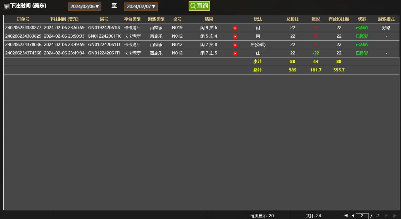Go to previous page arrow

pyautogui.click(x=353, y=216)
